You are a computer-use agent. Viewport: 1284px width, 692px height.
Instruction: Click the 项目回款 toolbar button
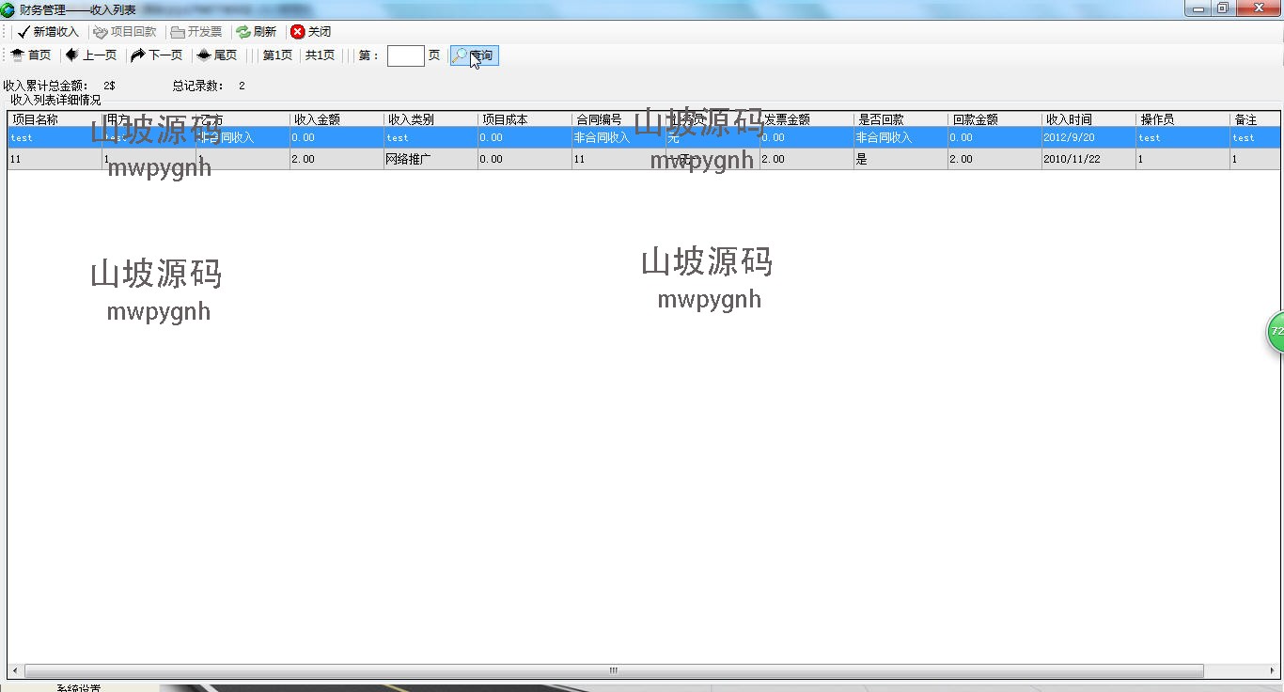(125, 32)
